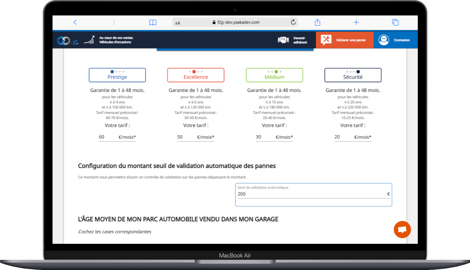Open the Safari share icon
Image resolution: width=470 pixels, height=270 pixels.
(317, 22)
